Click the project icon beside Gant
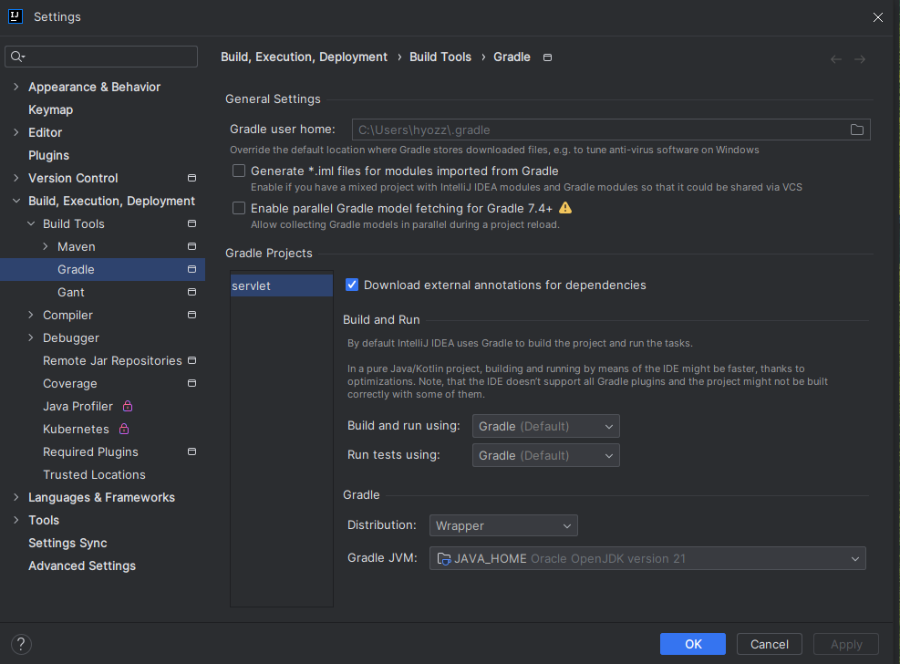The image size is (900, 664). 191,292
